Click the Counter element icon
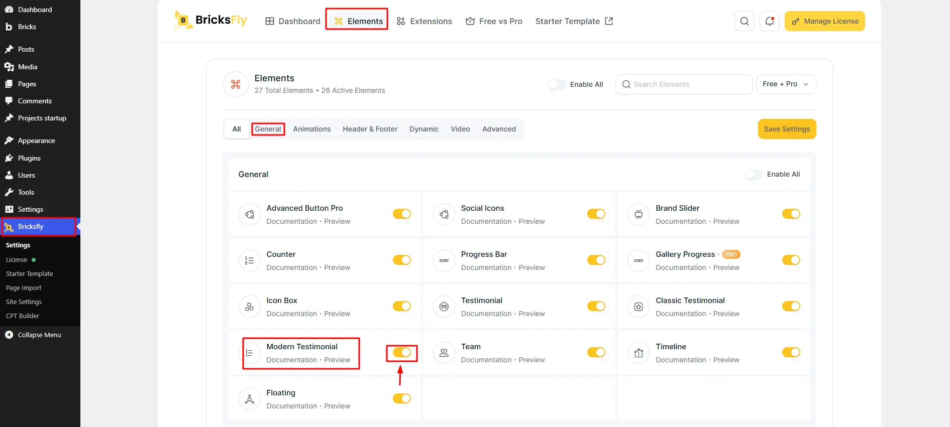Screen dimensions: 950x427 [250, 260]
